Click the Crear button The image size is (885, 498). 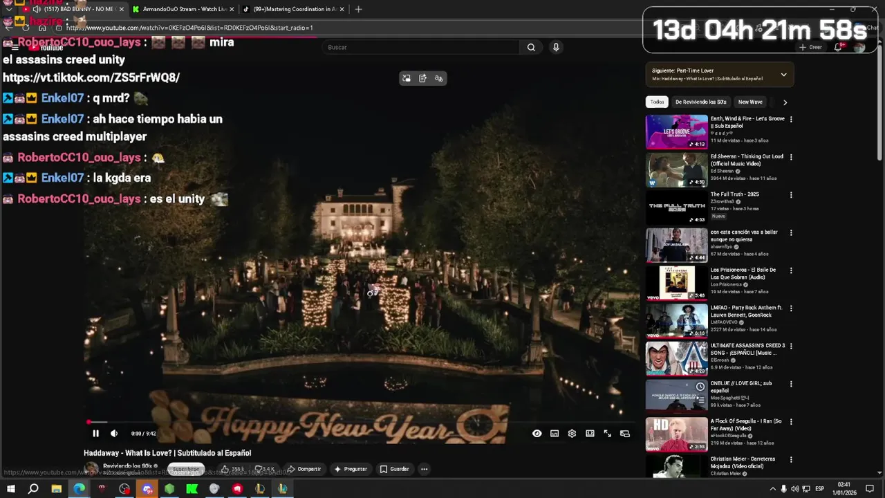(810, 47)
